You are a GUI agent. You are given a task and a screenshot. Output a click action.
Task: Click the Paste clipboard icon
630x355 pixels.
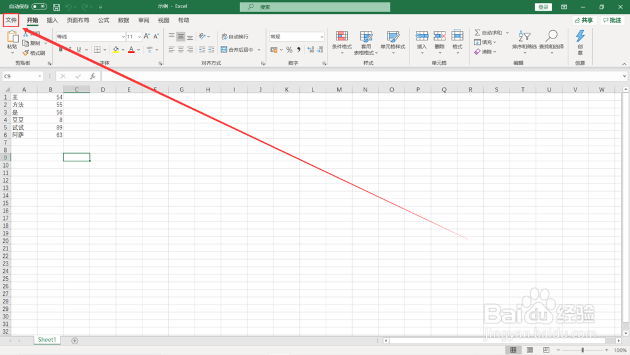pos(13,37)
